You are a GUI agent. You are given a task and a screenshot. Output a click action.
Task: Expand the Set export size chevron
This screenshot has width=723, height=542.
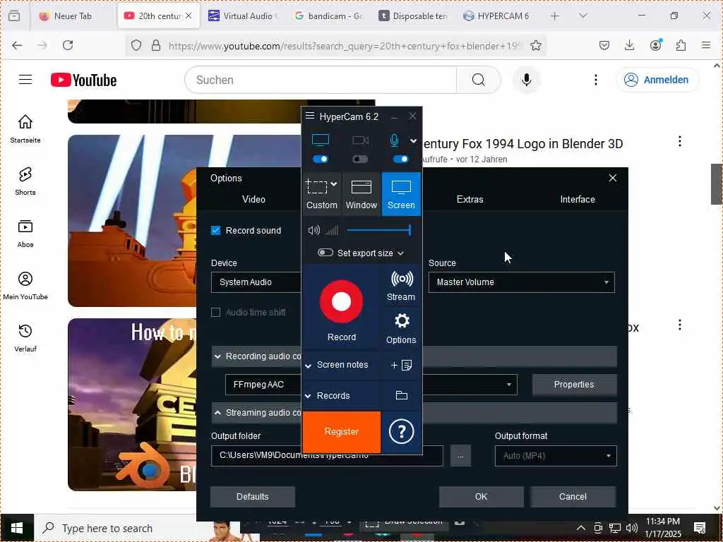(401, 253)
